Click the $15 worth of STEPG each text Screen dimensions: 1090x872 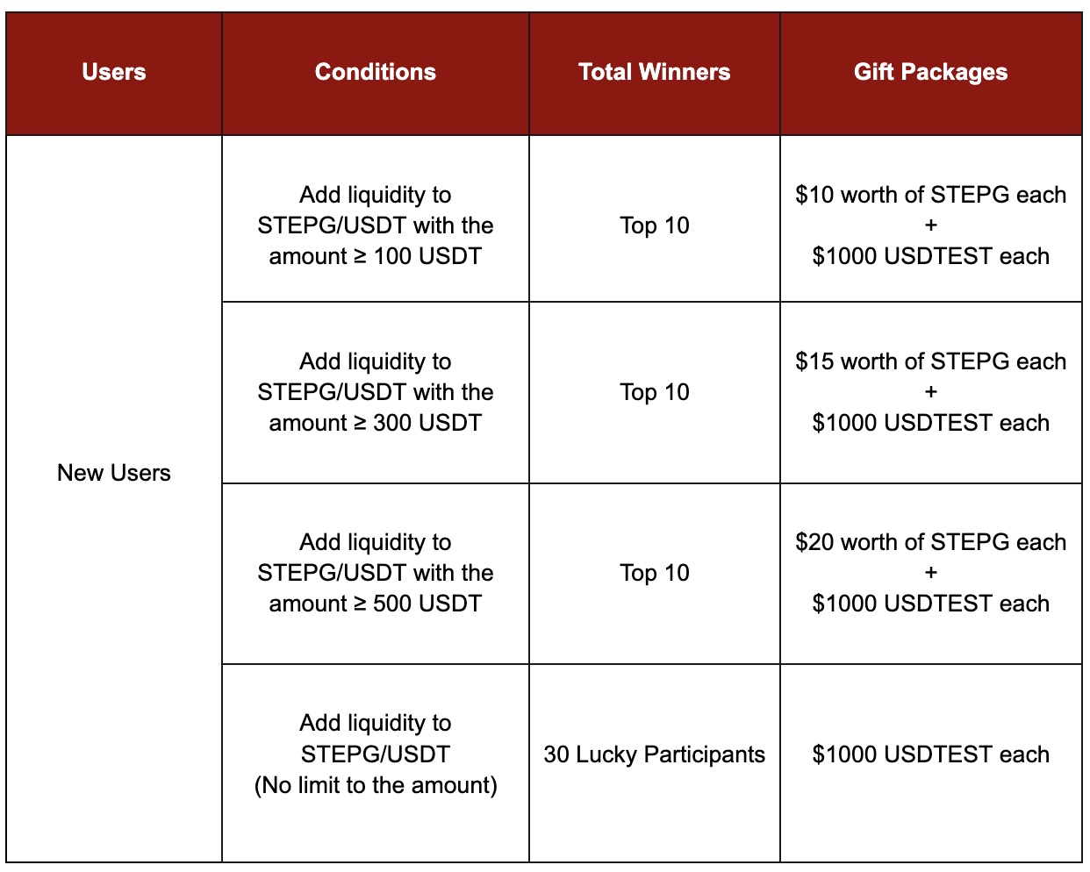click(931, 361)
